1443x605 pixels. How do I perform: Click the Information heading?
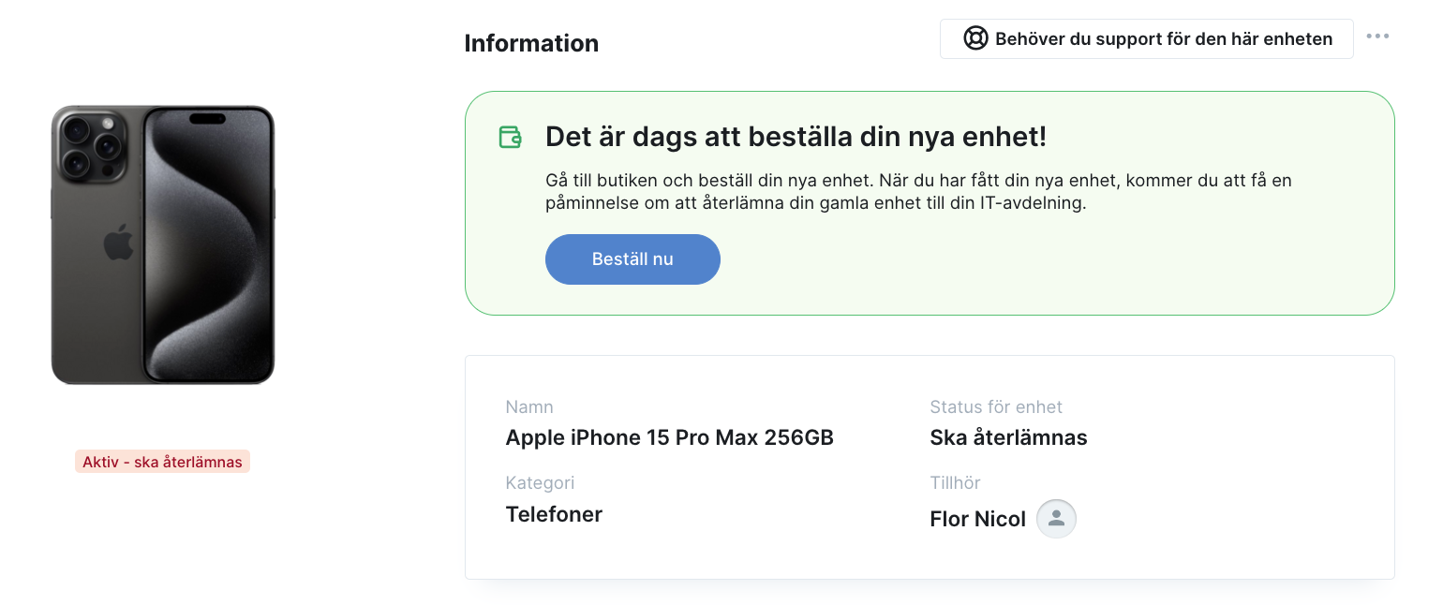point(531,43)
